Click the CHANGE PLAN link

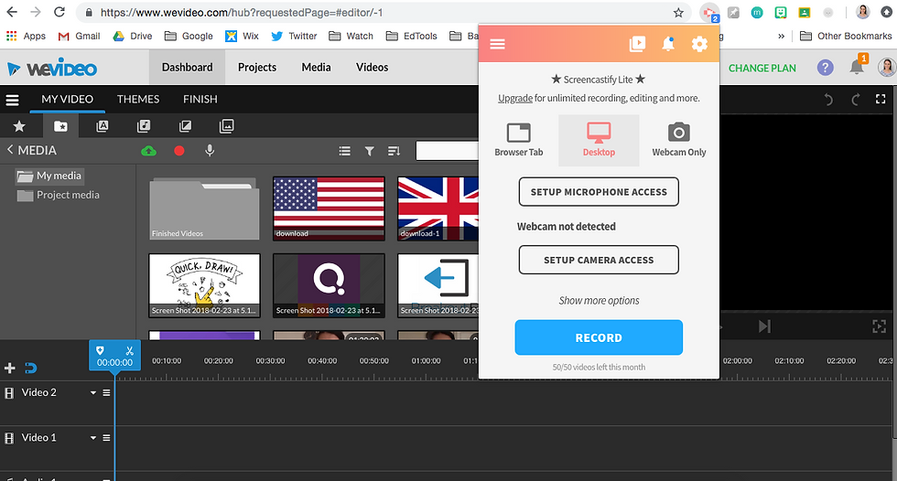(x=762, y=68)
